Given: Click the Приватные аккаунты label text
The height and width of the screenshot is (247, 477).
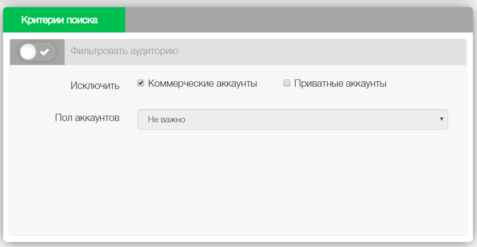Looking at the screenshot, I should (x=340, y=84).
